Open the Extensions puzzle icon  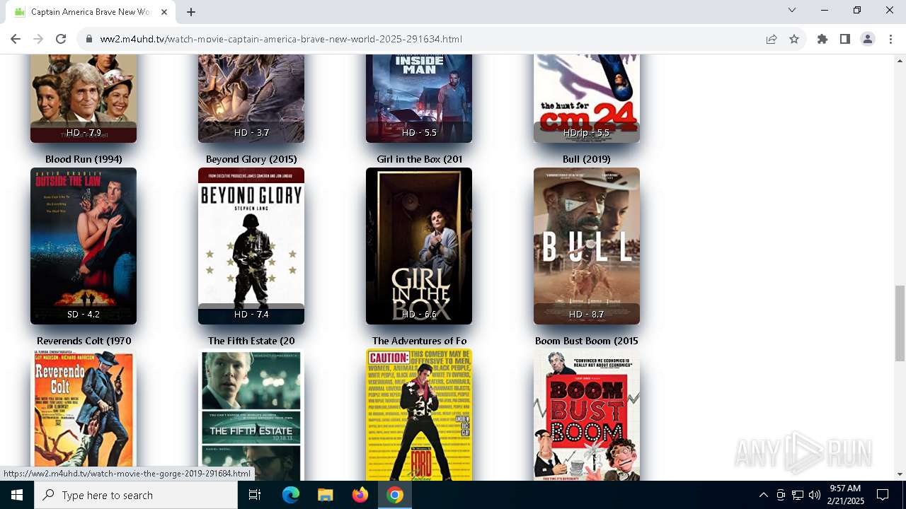822,39
